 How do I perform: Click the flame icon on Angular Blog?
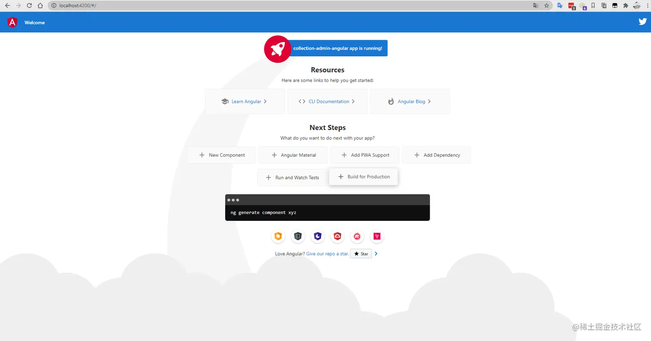[391, 102]
